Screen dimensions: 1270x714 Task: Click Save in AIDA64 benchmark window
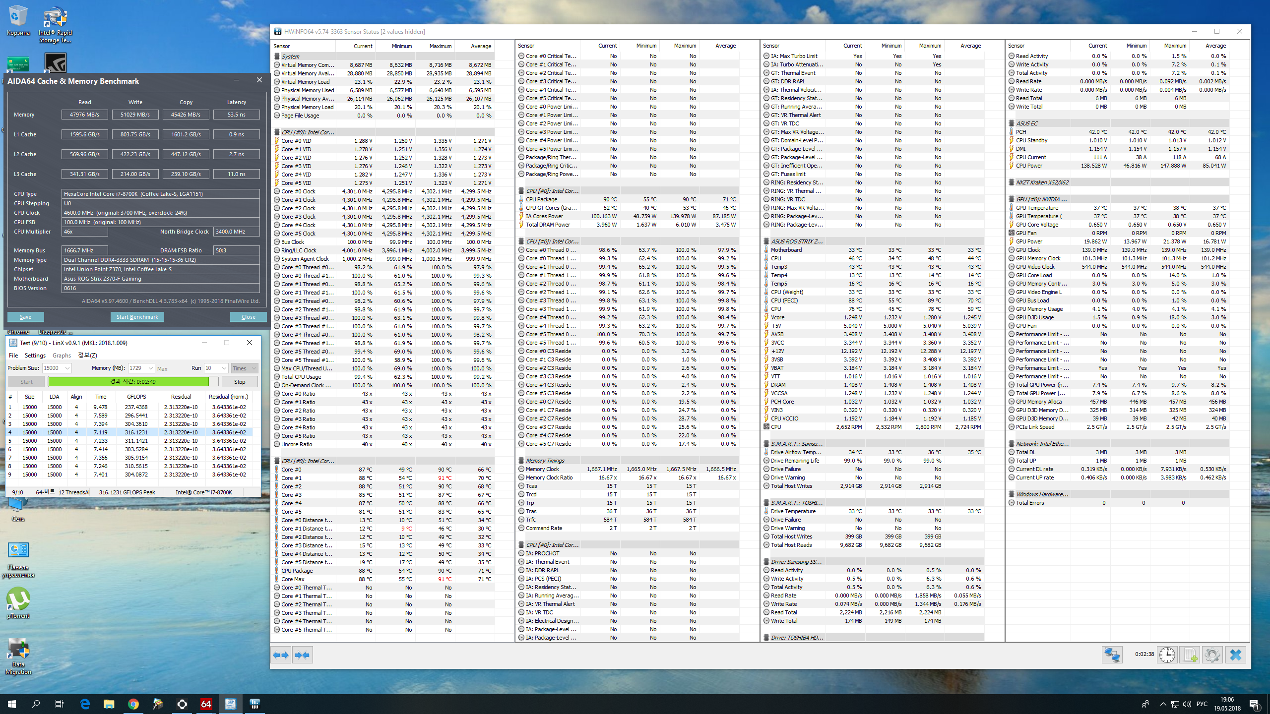[x=26, y=317]
